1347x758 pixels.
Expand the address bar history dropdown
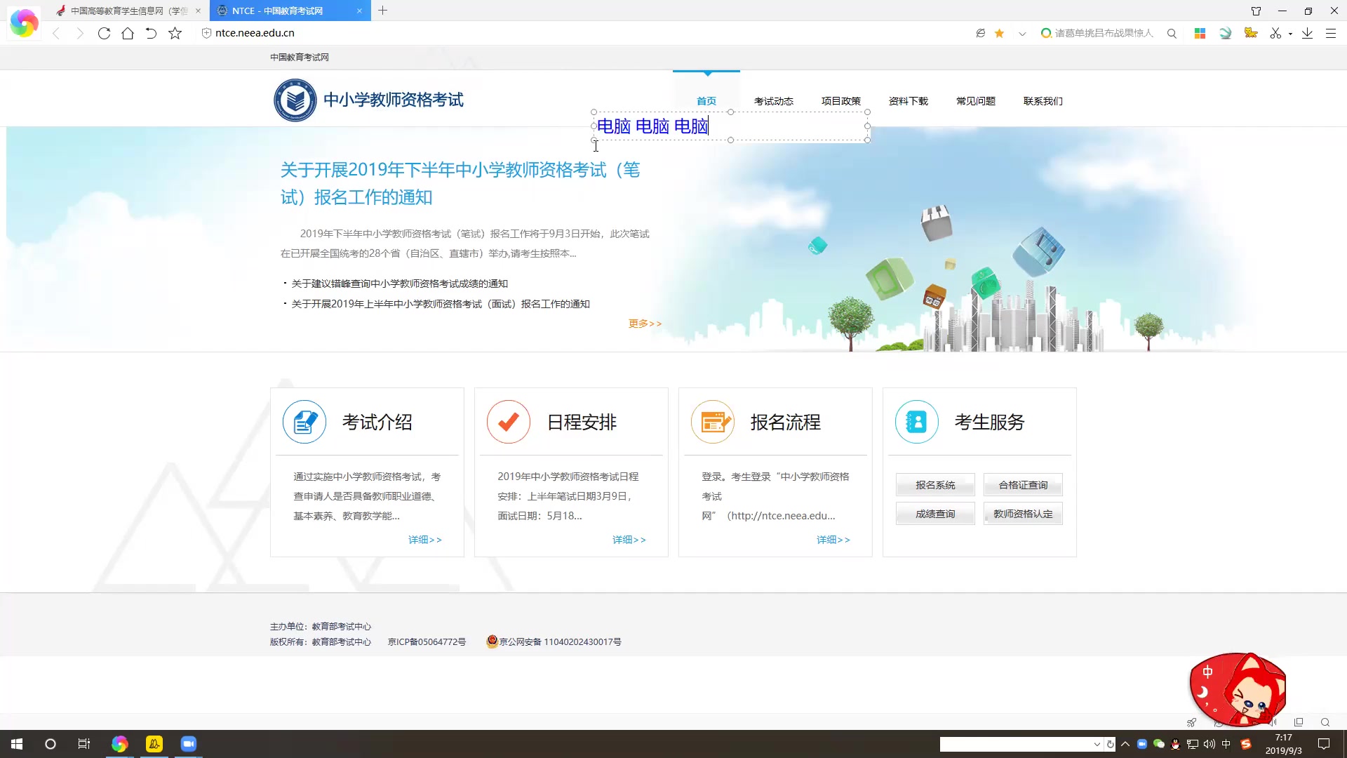tap(1021, 33)
